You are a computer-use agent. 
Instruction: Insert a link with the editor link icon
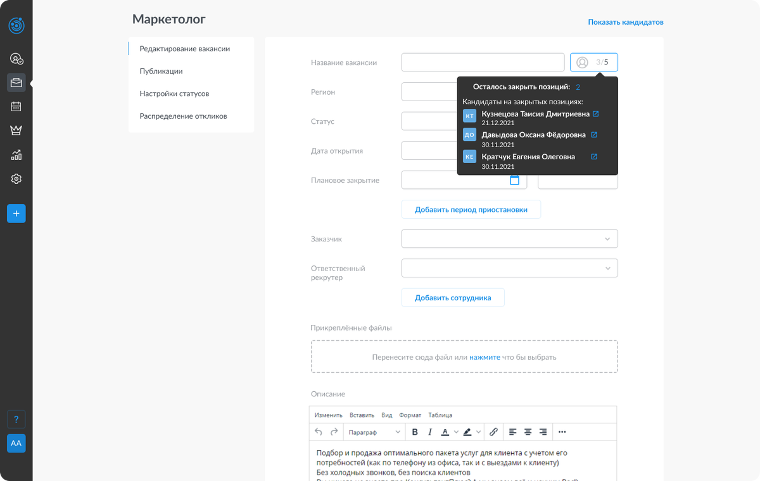(494, 432)
